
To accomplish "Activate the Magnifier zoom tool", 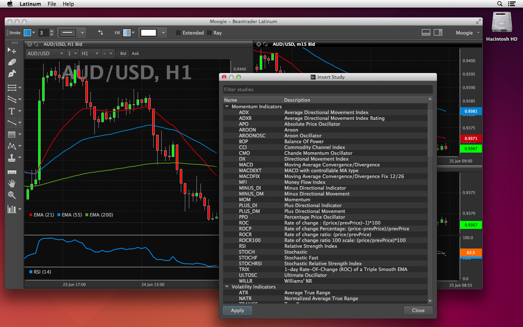I will click(12, 195).
